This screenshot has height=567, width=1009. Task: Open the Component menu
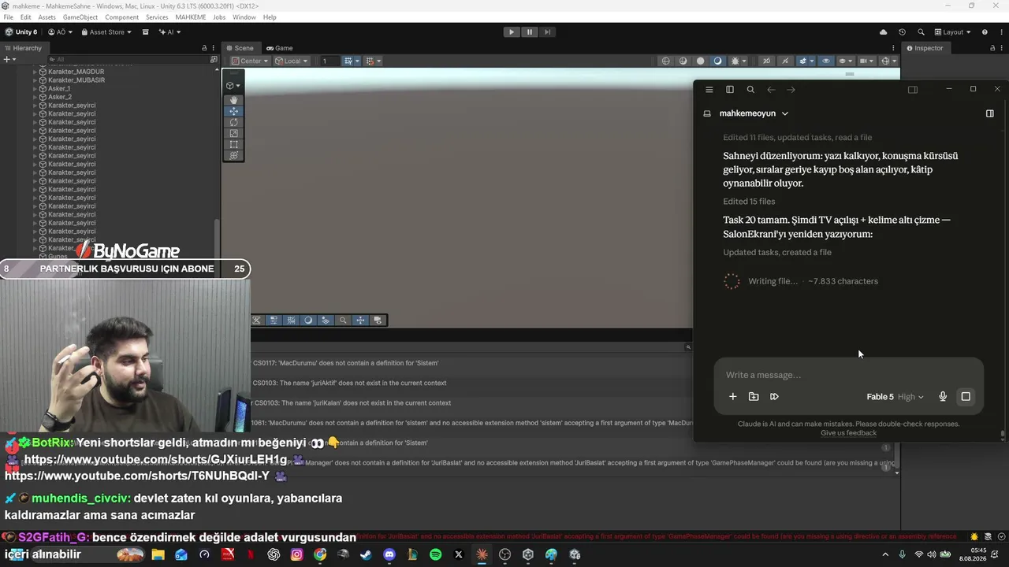click(121, 17)
